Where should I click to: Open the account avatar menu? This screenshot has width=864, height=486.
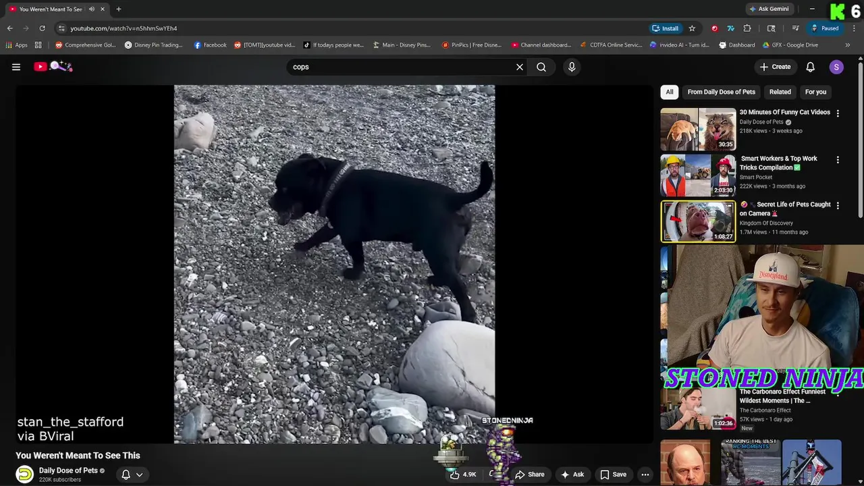coord(836,67)
